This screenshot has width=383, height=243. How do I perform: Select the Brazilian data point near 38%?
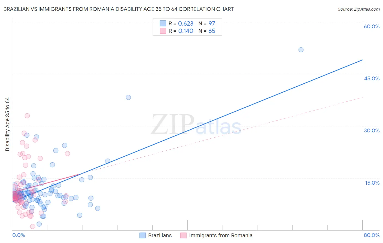(128, 97)
